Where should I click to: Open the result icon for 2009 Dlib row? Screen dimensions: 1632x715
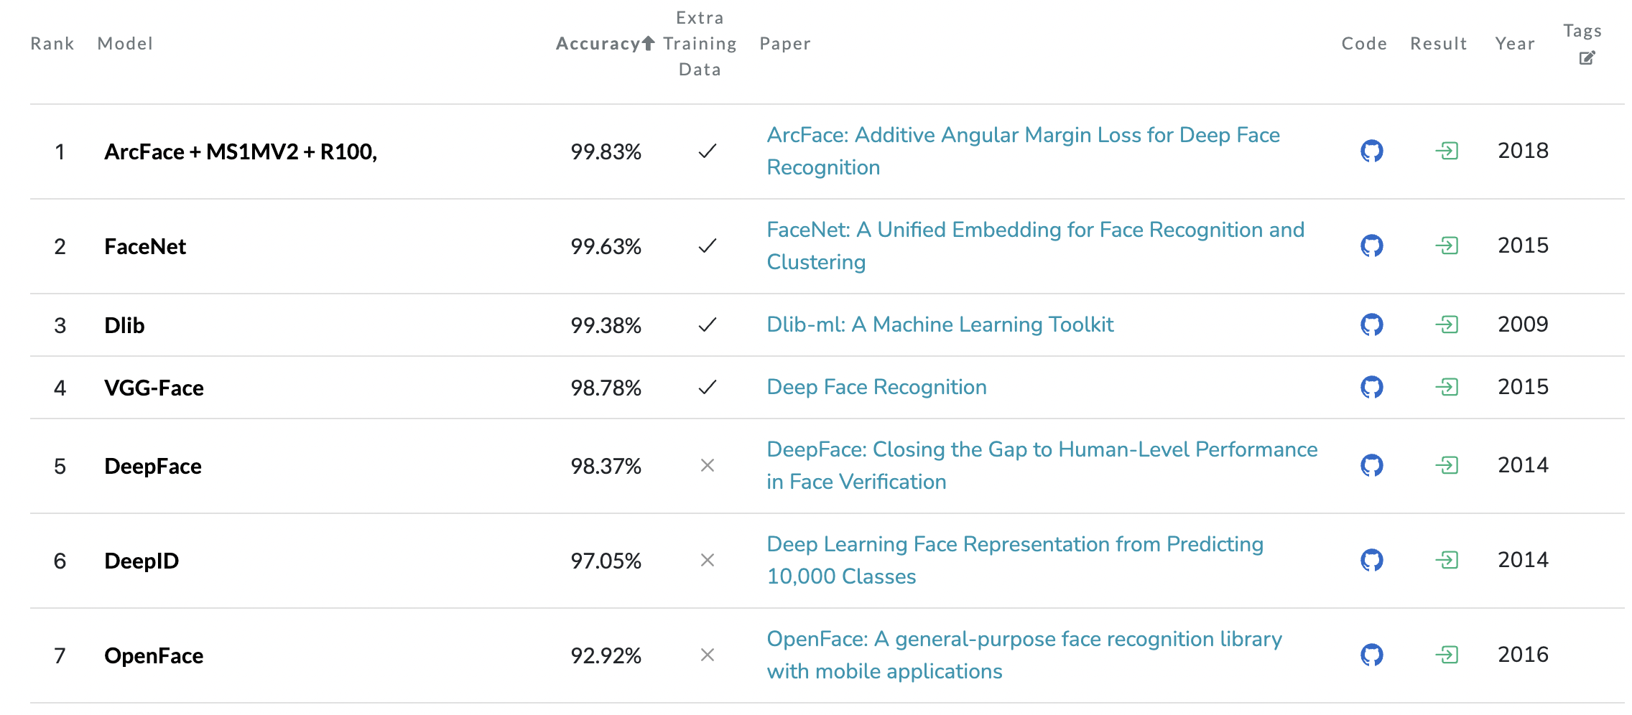click(x=1447, y=324)
